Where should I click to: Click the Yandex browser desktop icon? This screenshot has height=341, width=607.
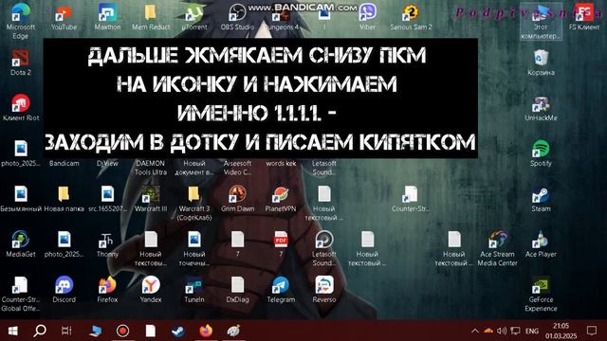point(151,290)
